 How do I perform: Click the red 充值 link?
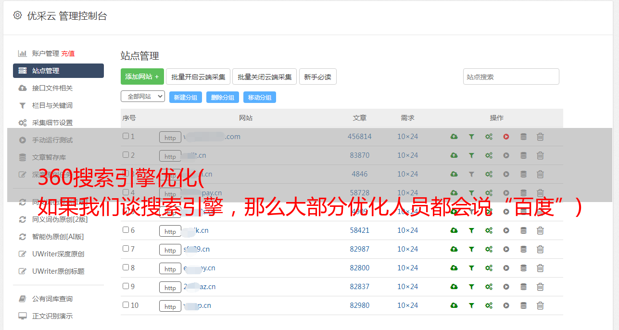pyautogui.click(x=68, y=53)
